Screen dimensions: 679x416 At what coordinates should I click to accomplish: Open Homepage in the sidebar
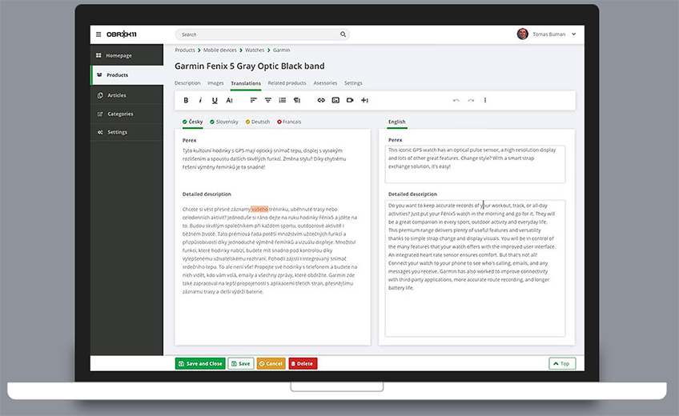click(127, 55)
